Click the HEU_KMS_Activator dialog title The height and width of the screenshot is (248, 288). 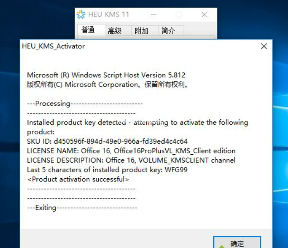click(x=53, y=46)
